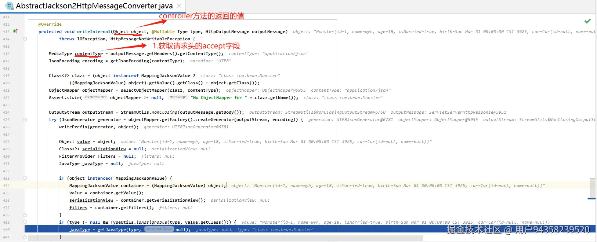Screen dimensions: 597x242
Task: Click line number 440 in the gutter
Action: point(6,230)
